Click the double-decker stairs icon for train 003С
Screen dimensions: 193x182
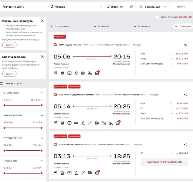90,123
